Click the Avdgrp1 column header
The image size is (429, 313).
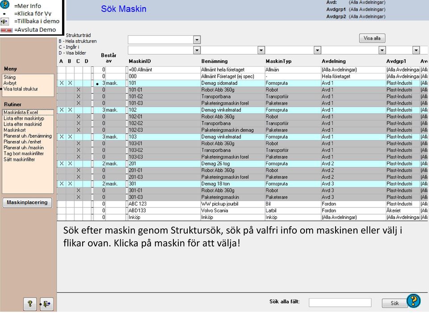point(396,62)
